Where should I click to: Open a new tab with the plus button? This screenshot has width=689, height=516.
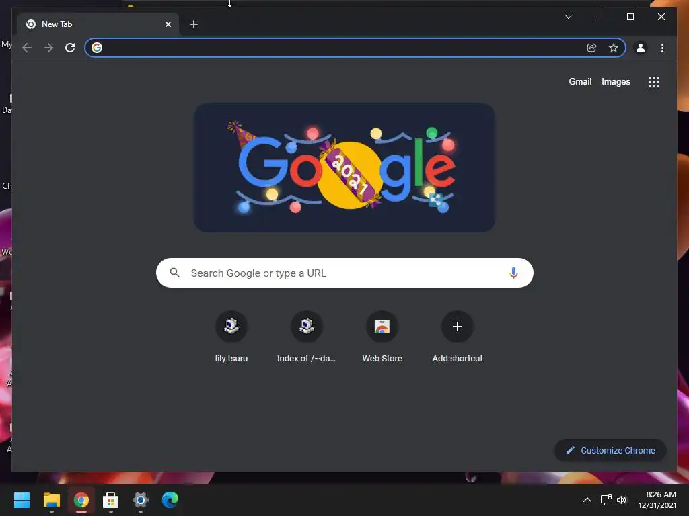(193, 24)
